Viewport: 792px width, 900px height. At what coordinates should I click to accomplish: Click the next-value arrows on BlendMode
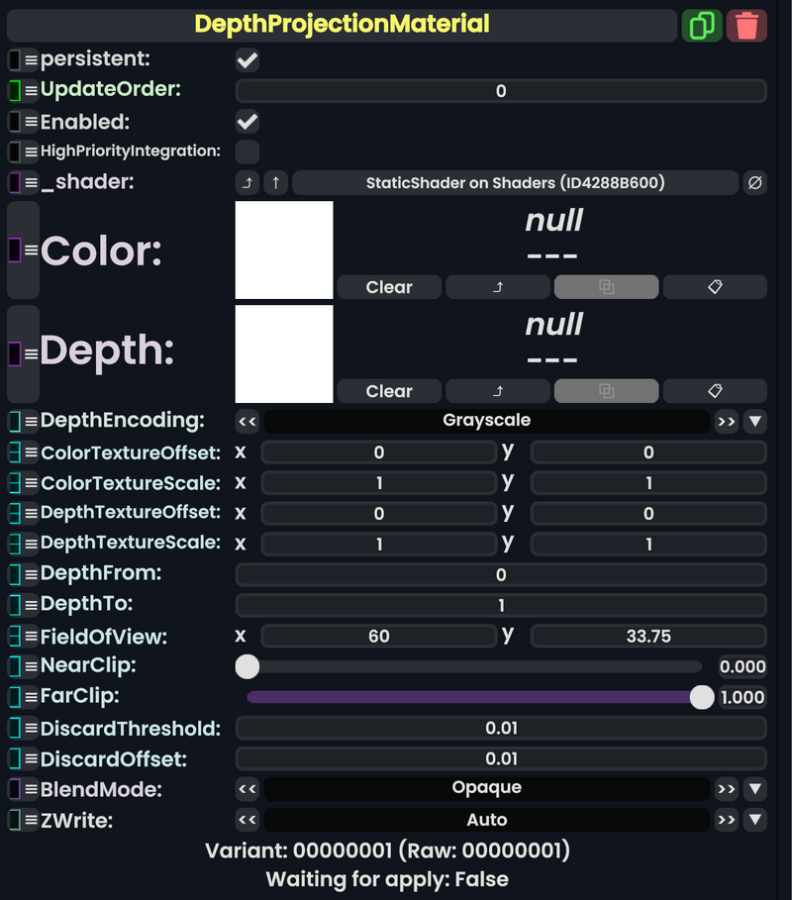(x=726, y=788)
